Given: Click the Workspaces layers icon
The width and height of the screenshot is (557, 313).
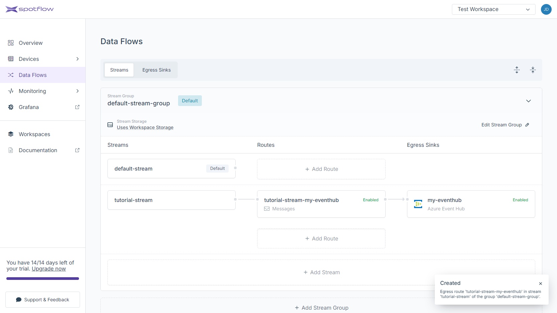Looking at the screenshot, I should click(x=11, y=134).
